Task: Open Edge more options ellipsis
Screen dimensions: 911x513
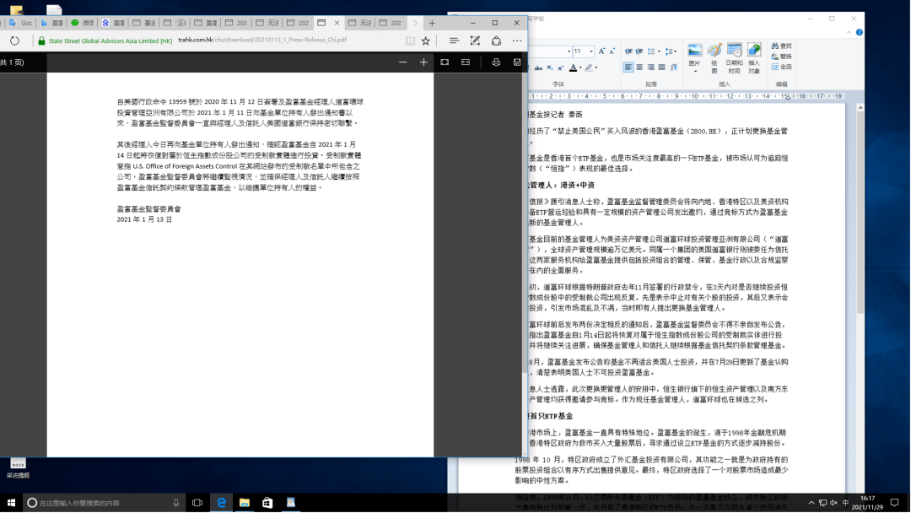Action: click(x=517, y=40)
